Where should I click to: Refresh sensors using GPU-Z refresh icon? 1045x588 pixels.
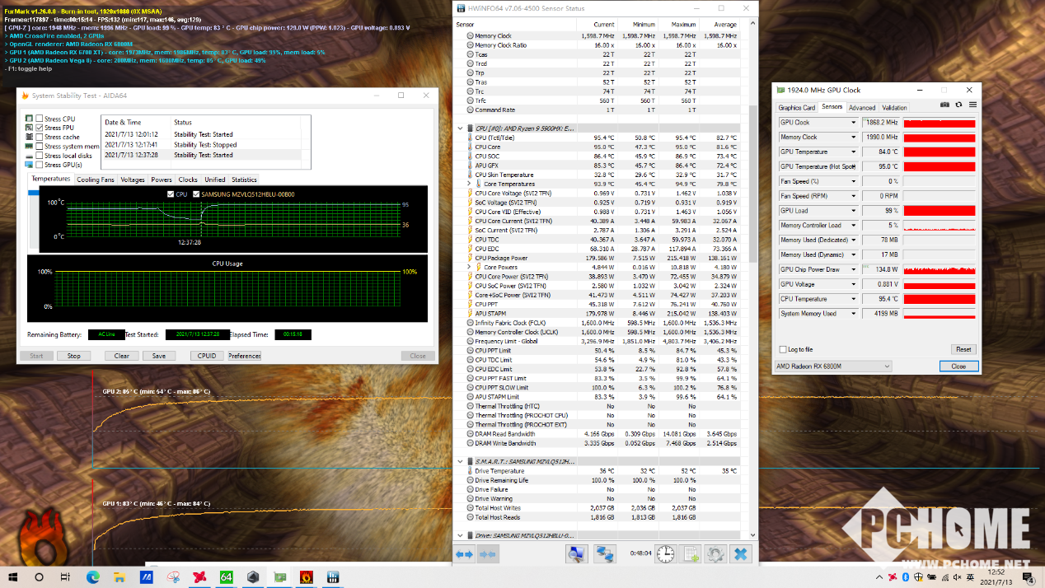point(958,105)
